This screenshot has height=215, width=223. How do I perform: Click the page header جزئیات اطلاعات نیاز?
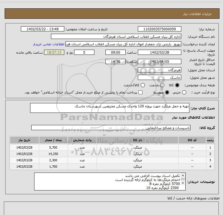point(198,14)
